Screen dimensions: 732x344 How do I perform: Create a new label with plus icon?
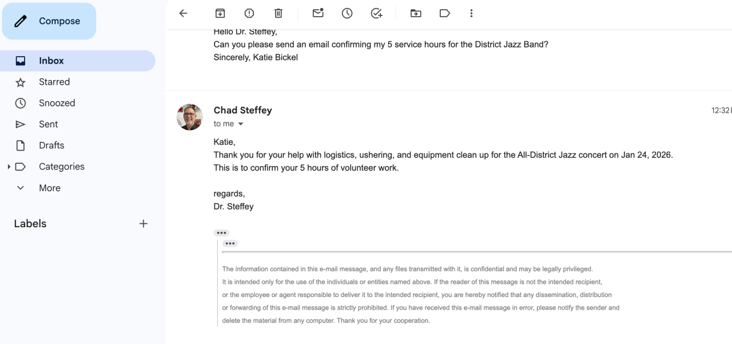(x=144, y=224)
